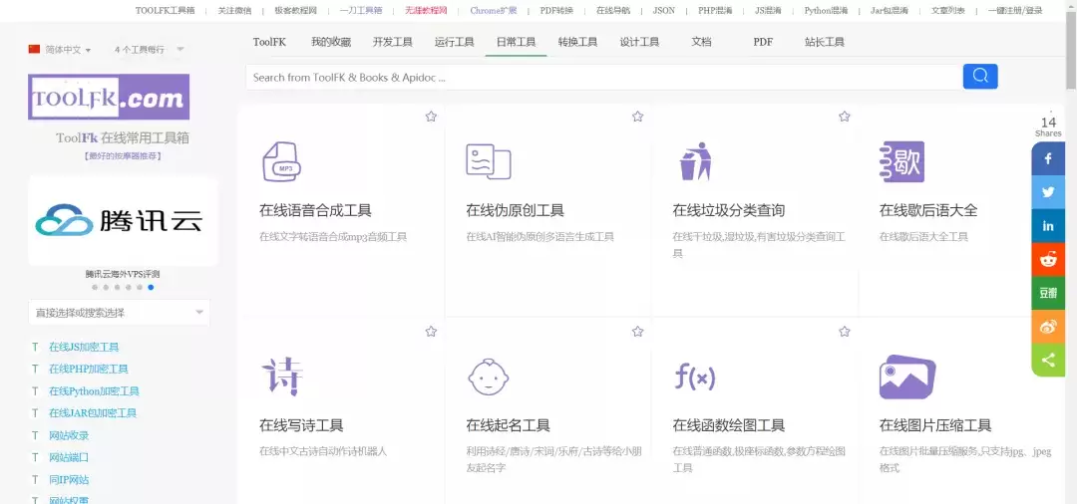Open the JSON top link
The height and width of the screenshot is (504, 1077).
coord(663,10)
